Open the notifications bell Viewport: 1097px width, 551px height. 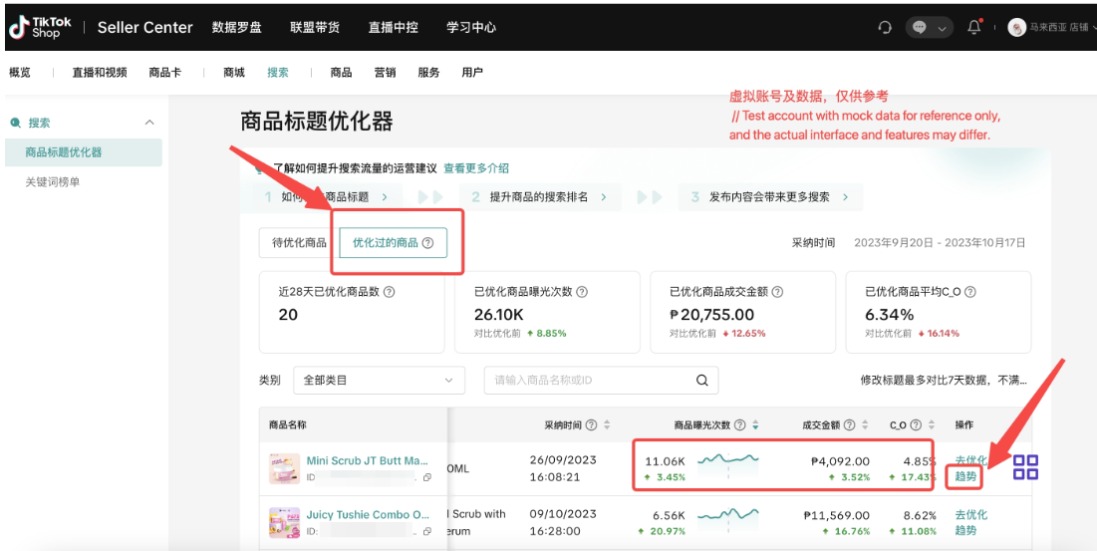(973, 27)
